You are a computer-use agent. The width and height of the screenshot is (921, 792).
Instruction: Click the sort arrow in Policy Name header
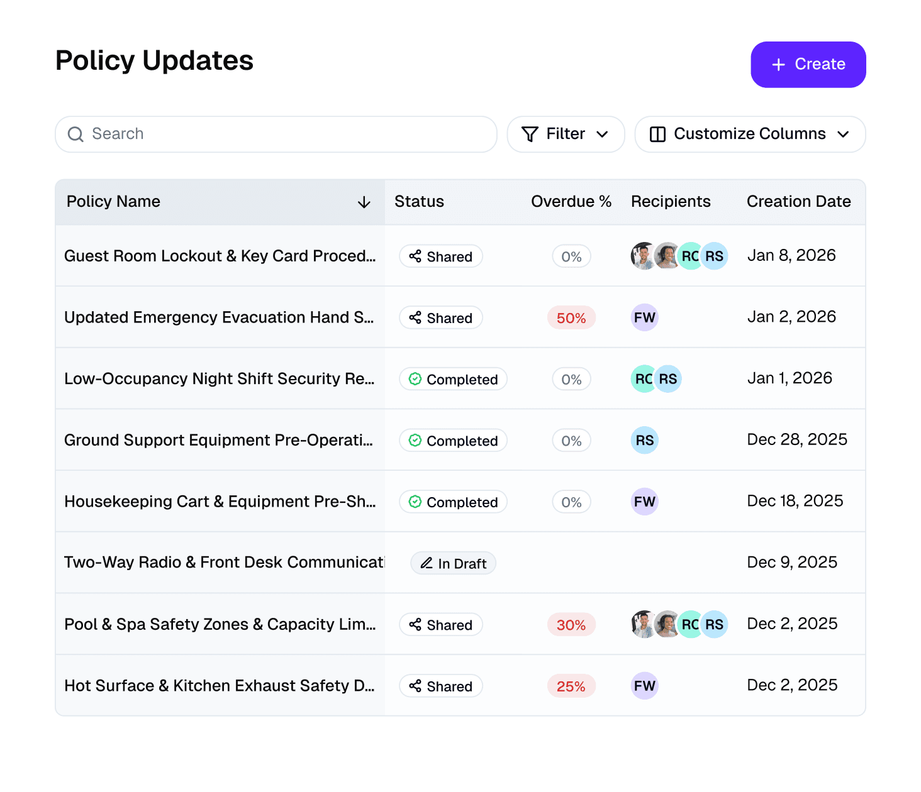364,202
